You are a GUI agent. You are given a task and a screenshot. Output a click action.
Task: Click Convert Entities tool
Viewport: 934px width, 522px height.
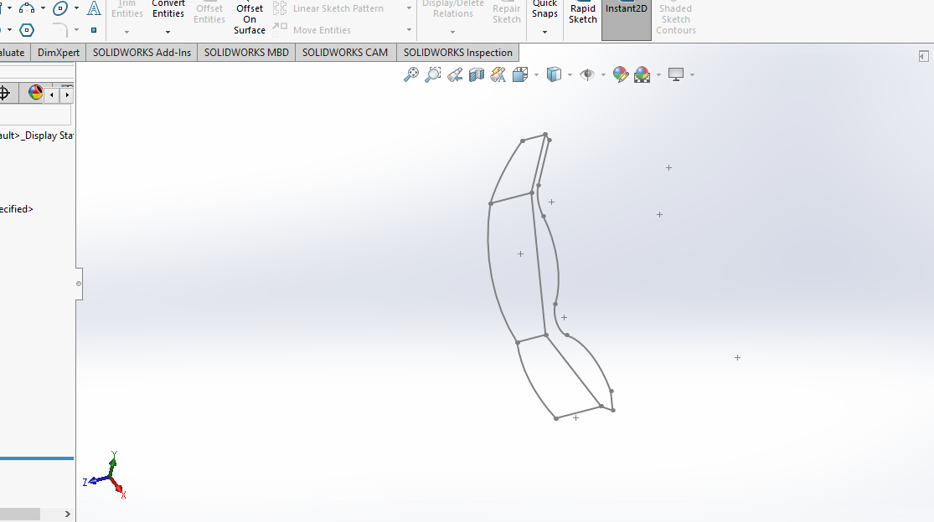pyautogui.click(x=168, y=9)
